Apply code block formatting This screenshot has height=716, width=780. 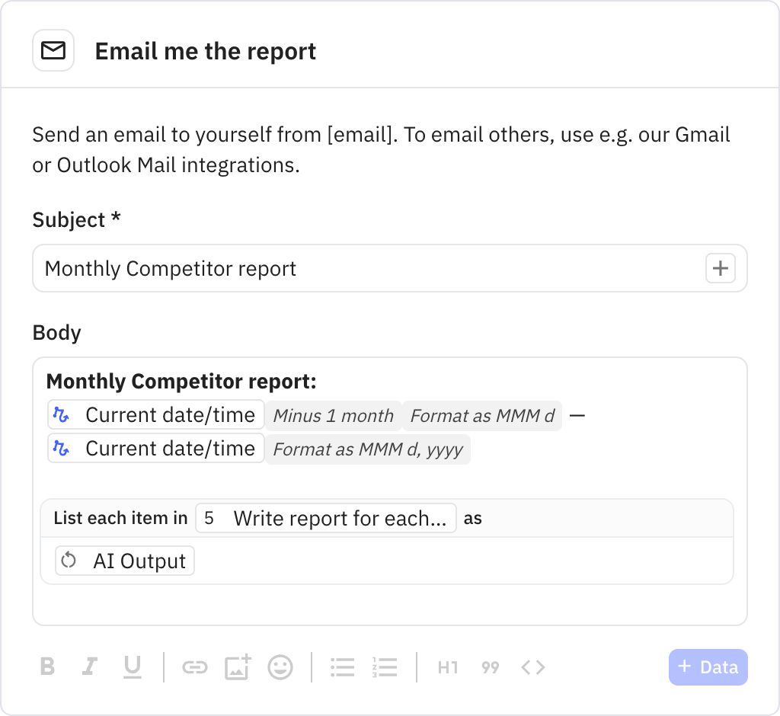pos(532,667)
